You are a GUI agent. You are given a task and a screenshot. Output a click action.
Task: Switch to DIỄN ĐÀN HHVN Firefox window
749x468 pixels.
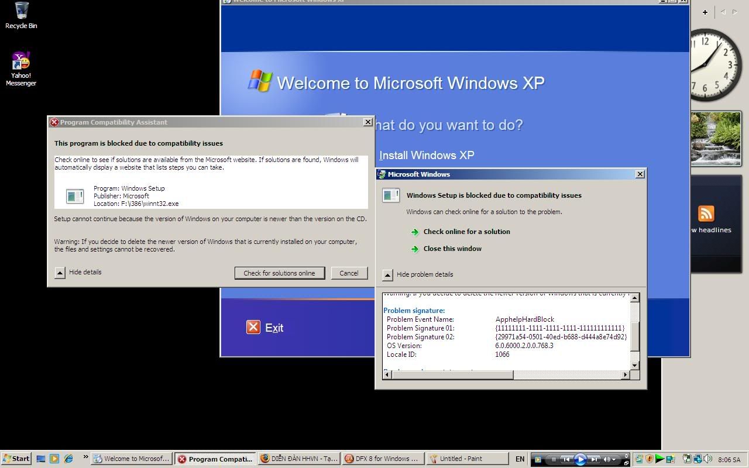click(298, 459)
